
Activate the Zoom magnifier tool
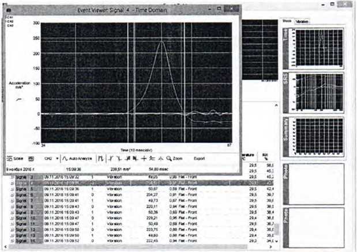click(x=174, y=158)
